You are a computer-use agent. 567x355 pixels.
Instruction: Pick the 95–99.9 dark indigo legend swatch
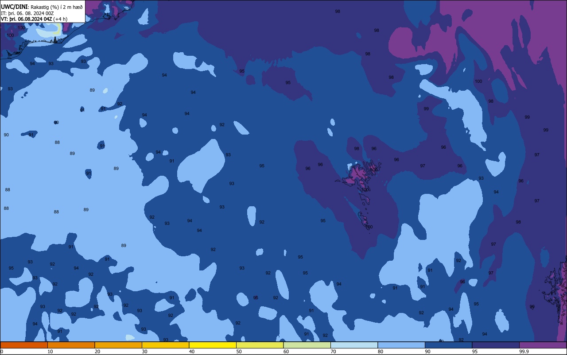click(x=496, y=345)
